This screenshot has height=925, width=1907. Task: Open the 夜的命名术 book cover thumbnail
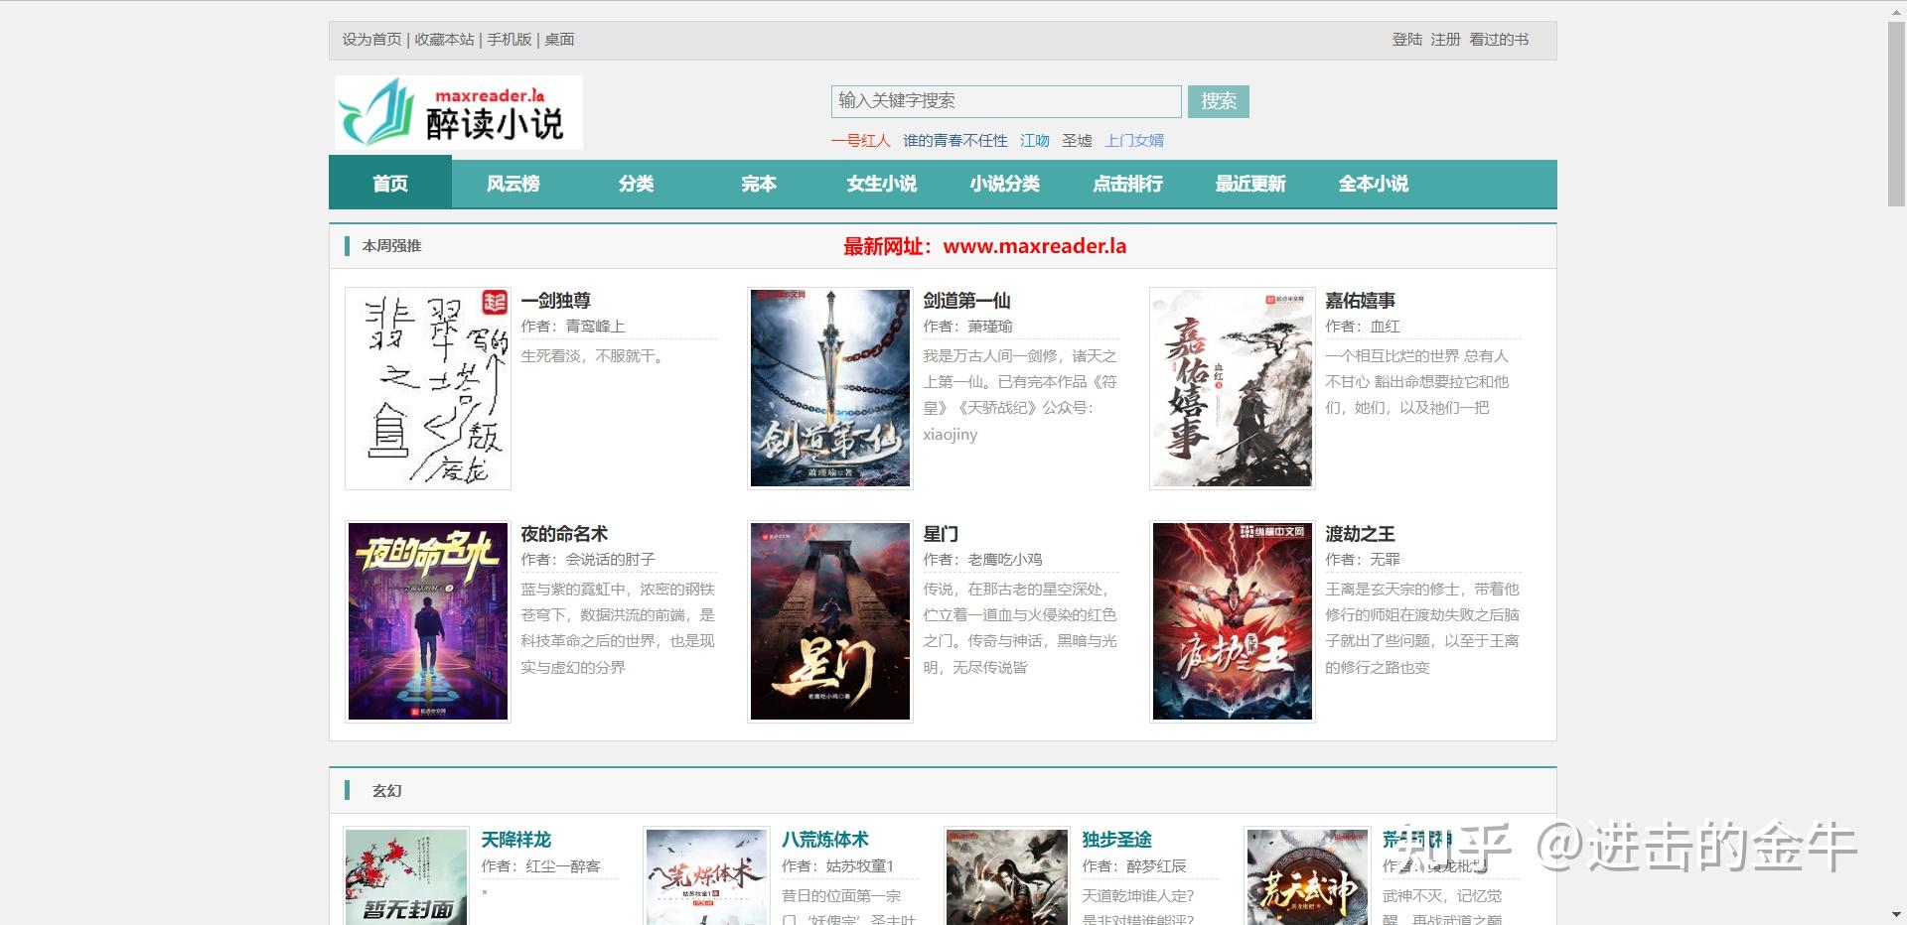(x=428, y=621)
